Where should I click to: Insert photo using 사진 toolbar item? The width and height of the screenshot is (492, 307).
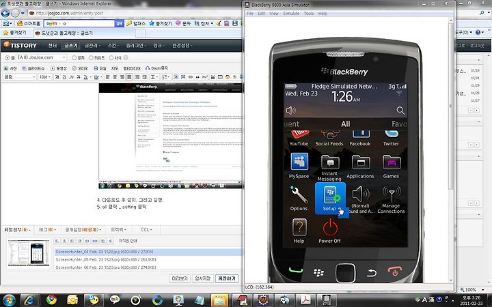tap(10, 68)
